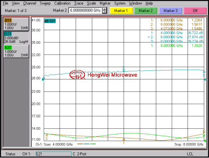Click the 'Marker: 1 of 3' label

point(15,11)
